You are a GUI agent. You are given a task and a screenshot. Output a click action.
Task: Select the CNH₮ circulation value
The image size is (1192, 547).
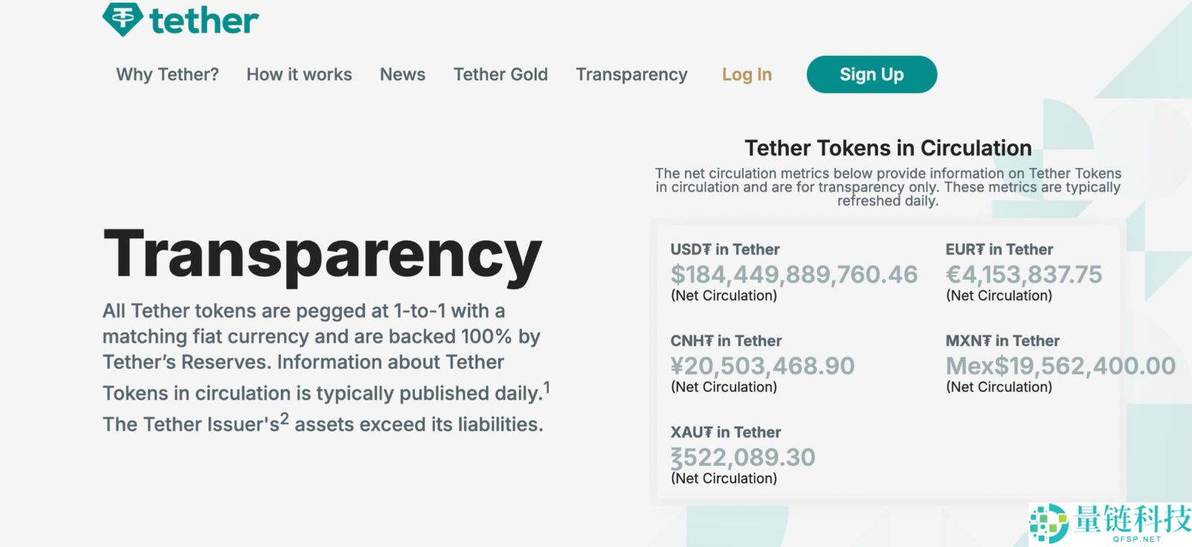[x=762, y=366]
